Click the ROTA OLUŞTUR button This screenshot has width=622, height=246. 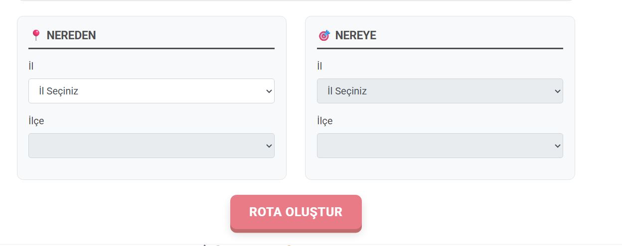click(296, 212)
